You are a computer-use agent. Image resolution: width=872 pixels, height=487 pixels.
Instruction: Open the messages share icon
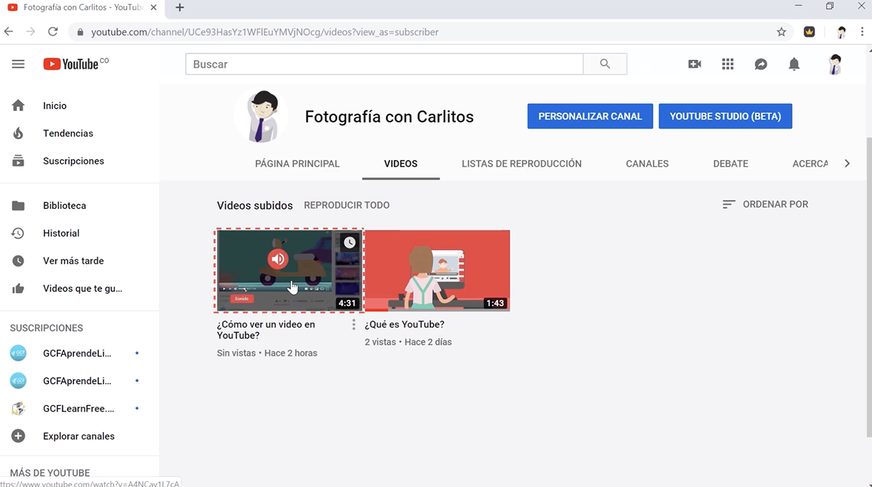click(761, 64)
